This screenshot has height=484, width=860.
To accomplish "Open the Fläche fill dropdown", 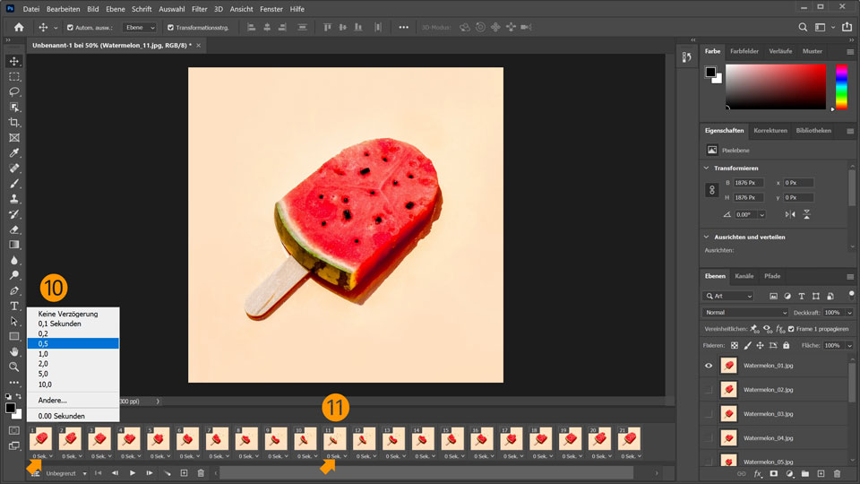I will click(849, 346).
